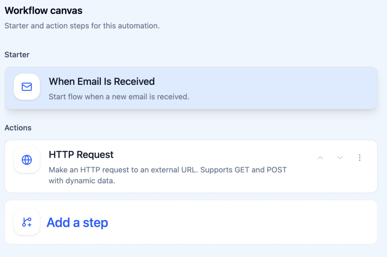Click the Workflow canvas heading
Image resolution: width=387 pixels, height=257 pixels.
[x=43, y=11]
